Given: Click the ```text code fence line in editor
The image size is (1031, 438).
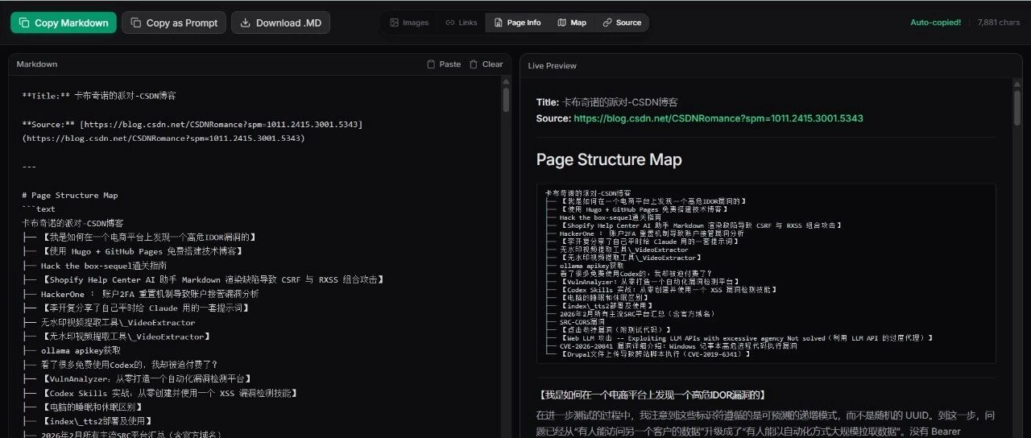Looking at the screenshot, I should 39,209.
